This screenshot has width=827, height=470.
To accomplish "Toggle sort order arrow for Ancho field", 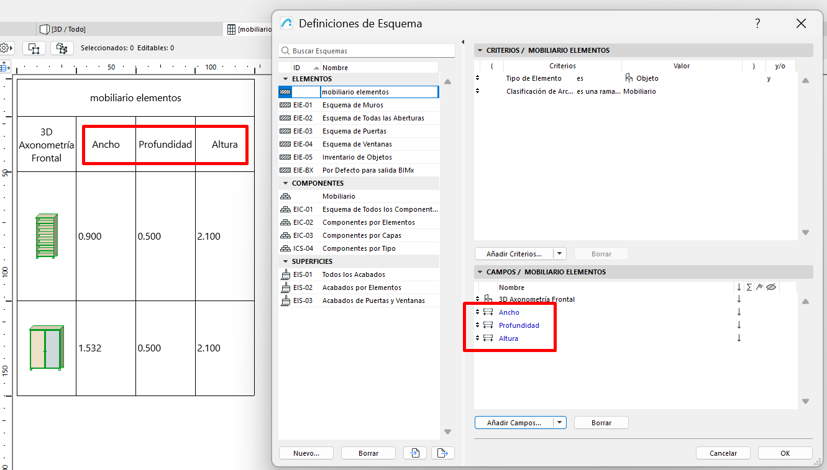I will coord(739,312).
